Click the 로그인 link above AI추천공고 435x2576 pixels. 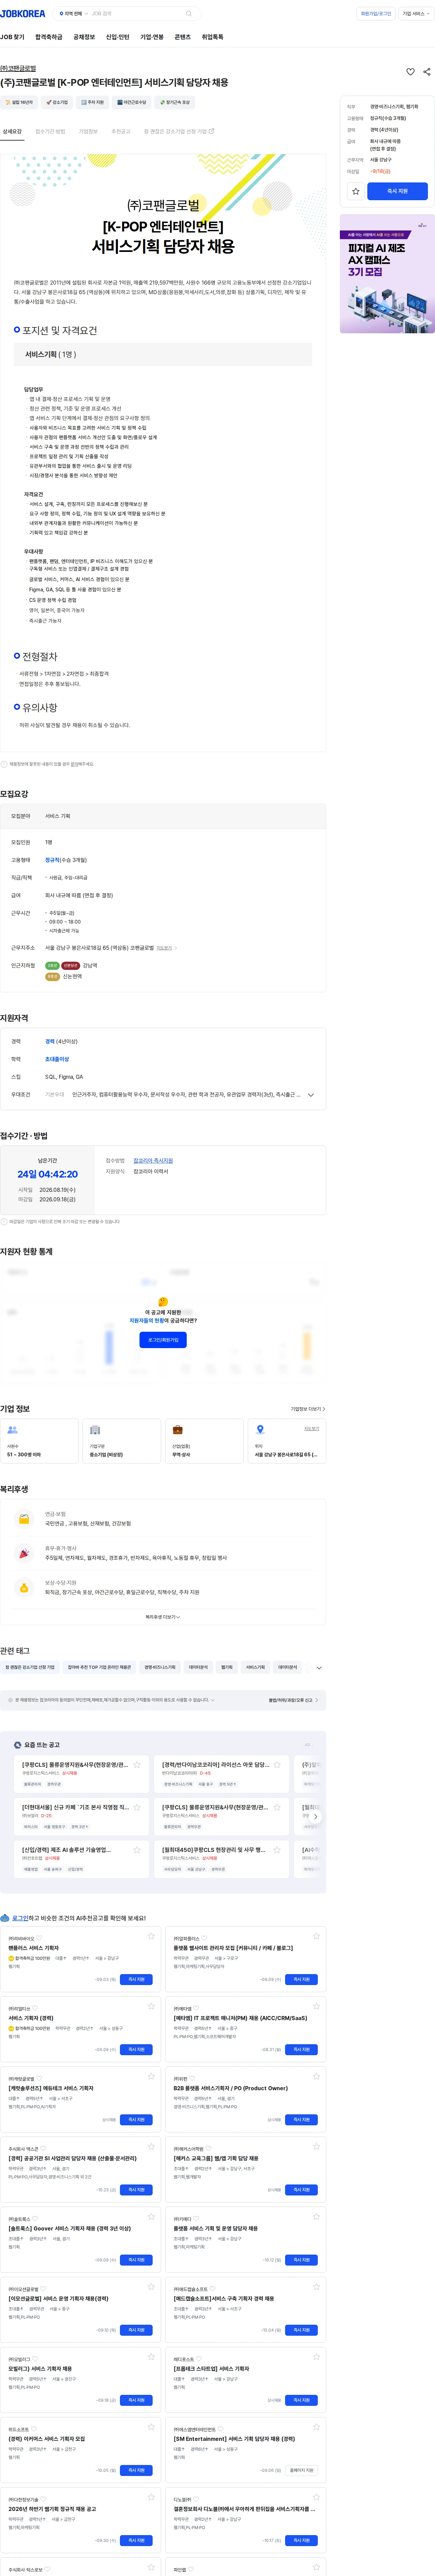pos(20,1918)
